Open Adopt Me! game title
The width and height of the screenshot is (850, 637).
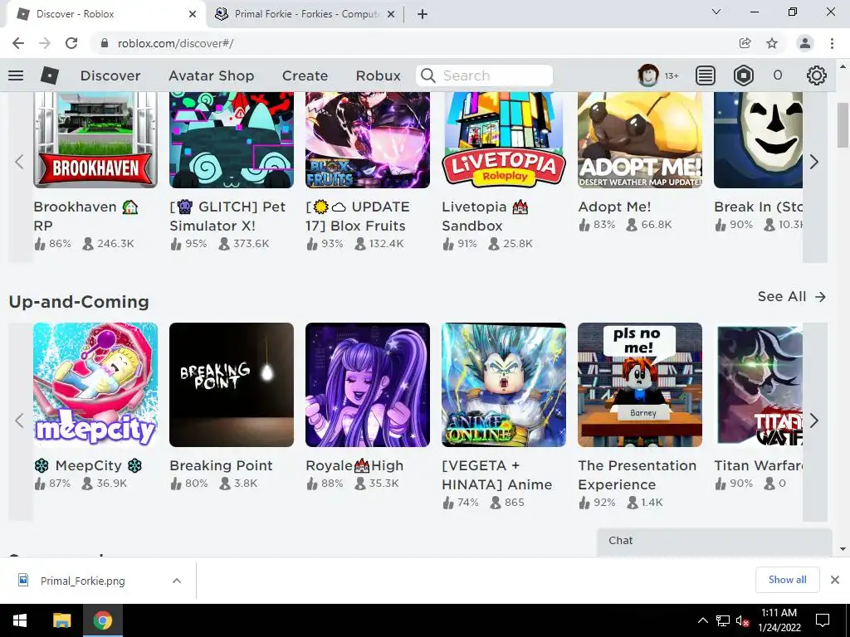(x=615, y=207)
